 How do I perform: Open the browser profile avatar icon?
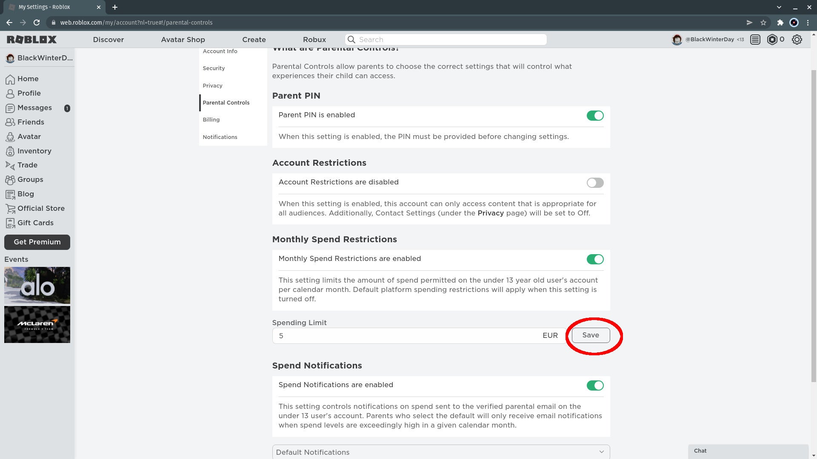point(794,23)
